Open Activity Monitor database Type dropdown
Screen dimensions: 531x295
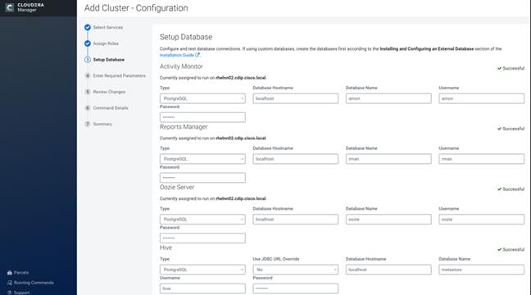(x=202, y=98)
